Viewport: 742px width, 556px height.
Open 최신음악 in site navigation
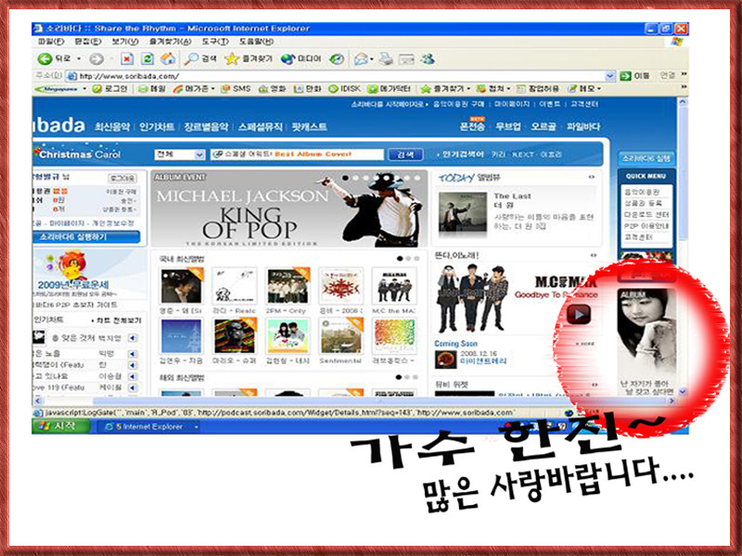(112, 126)
